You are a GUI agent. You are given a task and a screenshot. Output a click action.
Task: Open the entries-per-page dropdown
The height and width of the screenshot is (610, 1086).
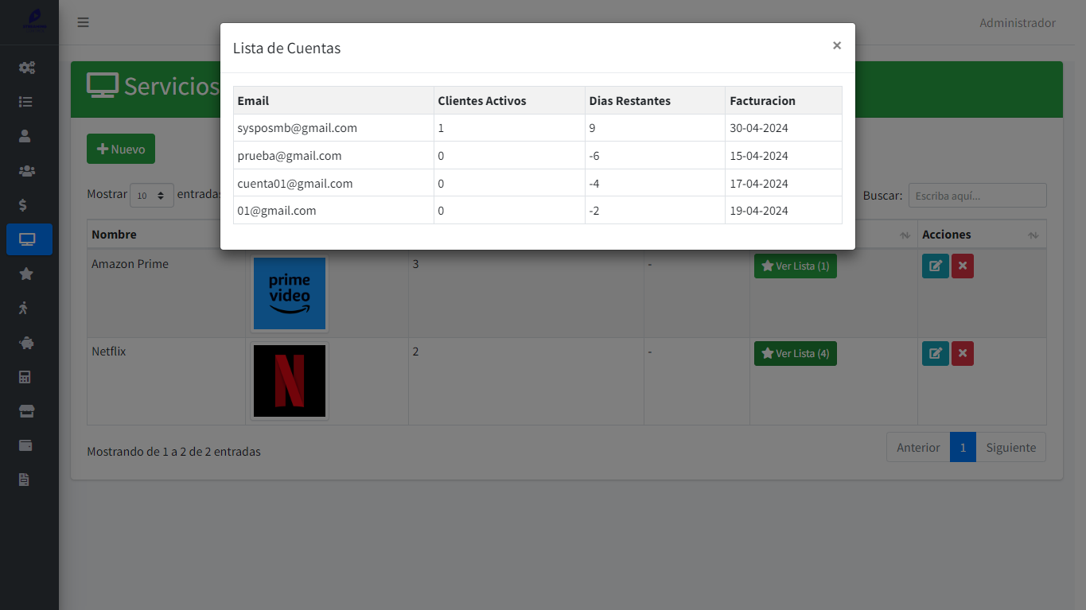pyautogui.click(x=151, y=195)
